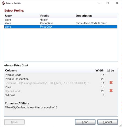Click the disabled Save button
This screenshot has height=127, width=122.
[x=14, y=122]
